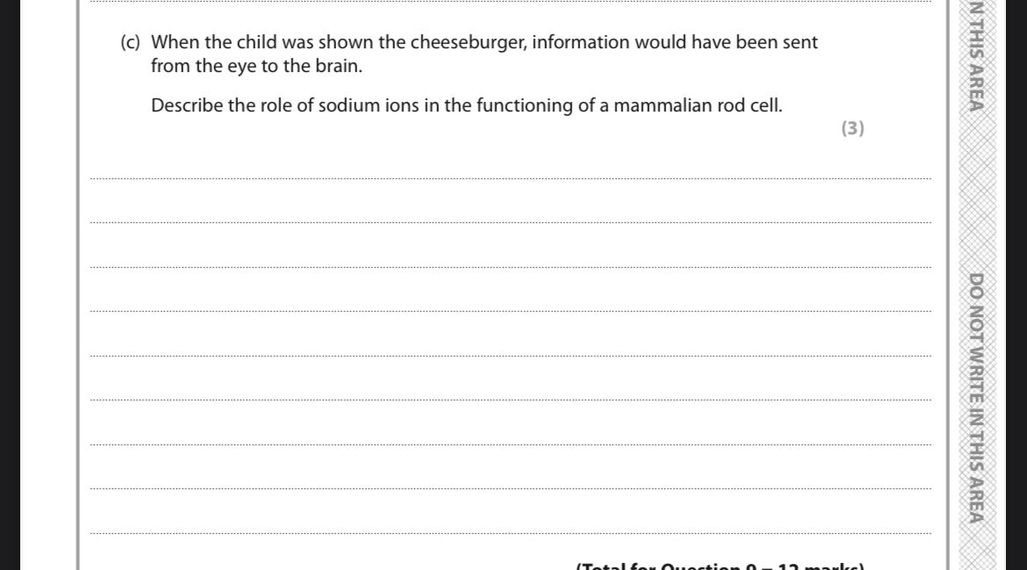
Task: Place cursor on the sixth dotted answer line
Action: click(510, 400)
